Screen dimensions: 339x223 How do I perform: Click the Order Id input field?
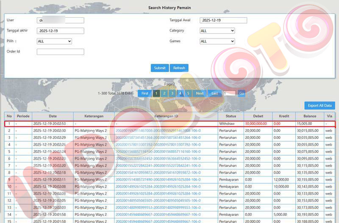point(60,52)
